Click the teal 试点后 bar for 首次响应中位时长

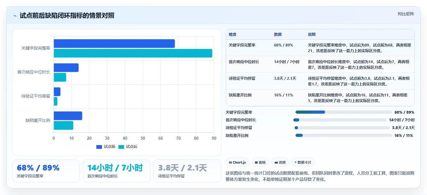coord(60,77)
